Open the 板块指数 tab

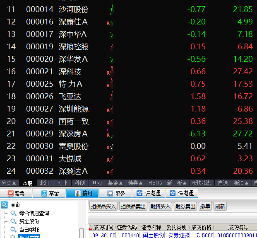[202, 183]
